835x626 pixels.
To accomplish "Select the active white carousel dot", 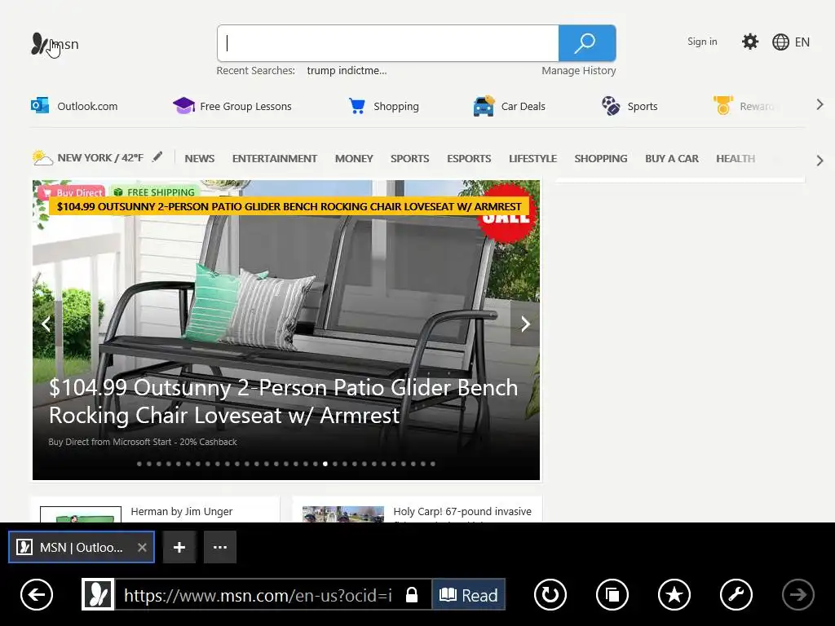I will 325,464.
